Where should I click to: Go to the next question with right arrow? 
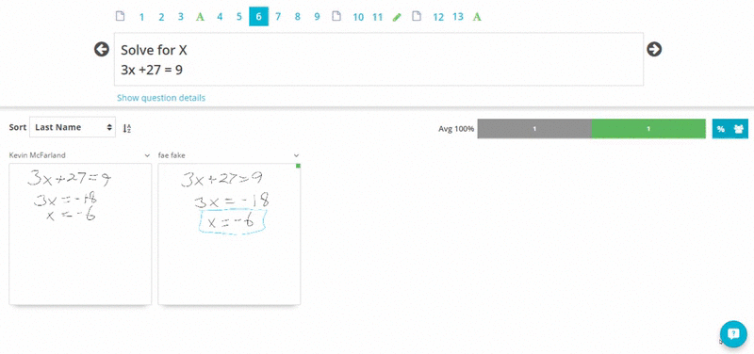pos(654,49)
